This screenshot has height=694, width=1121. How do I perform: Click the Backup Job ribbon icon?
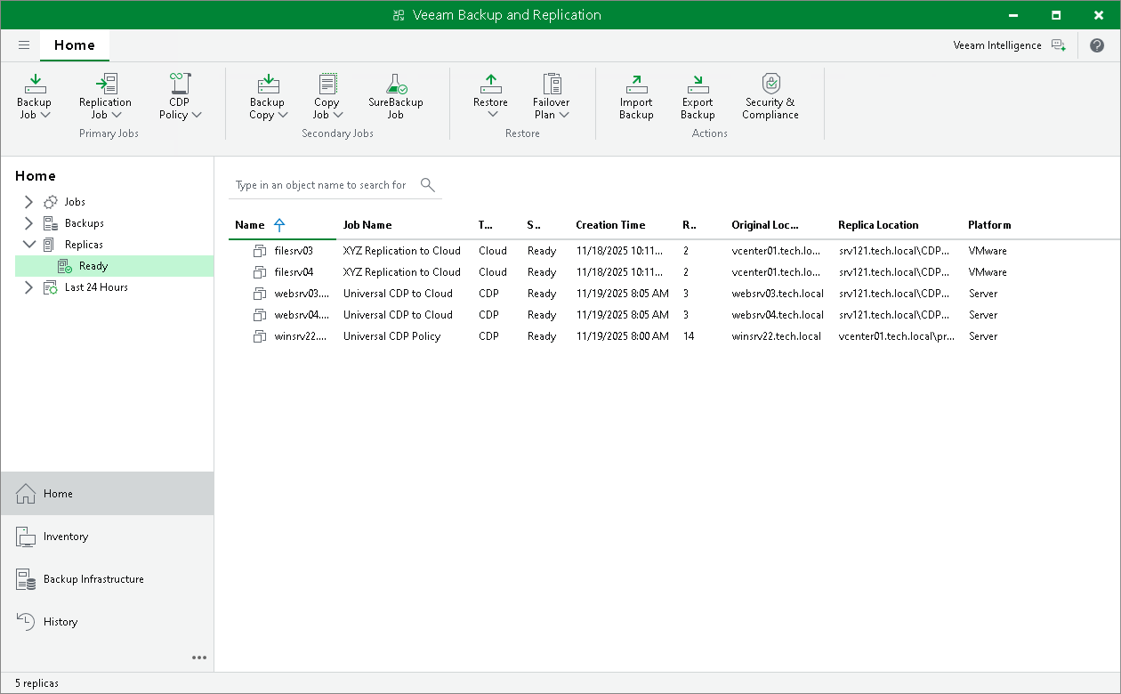coord(35,85)
